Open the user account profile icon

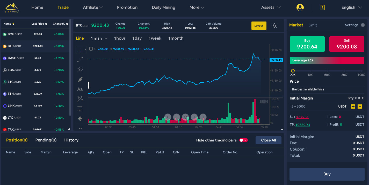[x=300, y=8]
